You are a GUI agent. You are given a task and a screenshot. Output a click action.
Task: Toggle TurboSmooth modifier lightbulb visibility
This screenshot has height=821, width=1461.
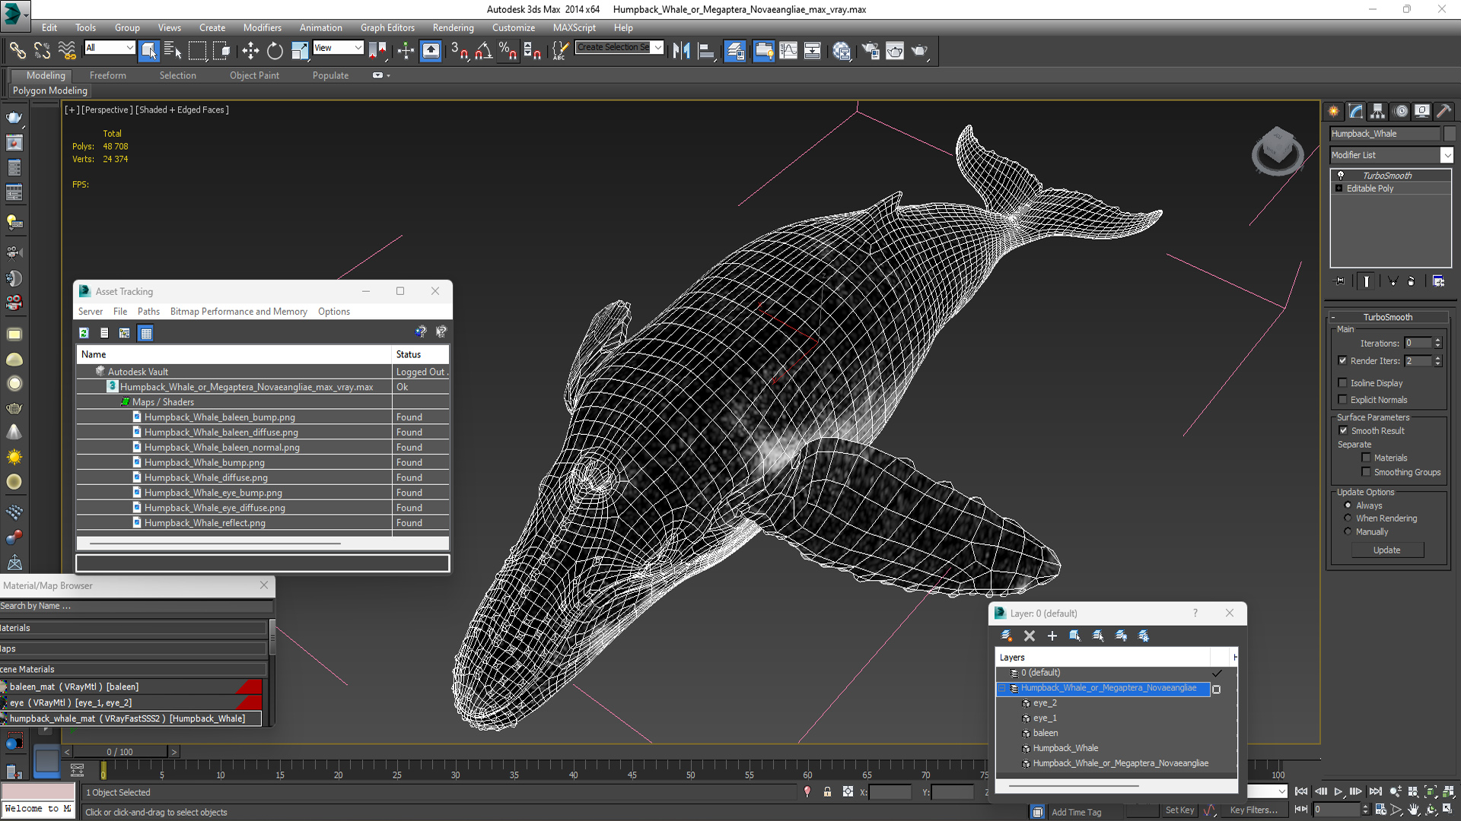(x=1341, y=176)
